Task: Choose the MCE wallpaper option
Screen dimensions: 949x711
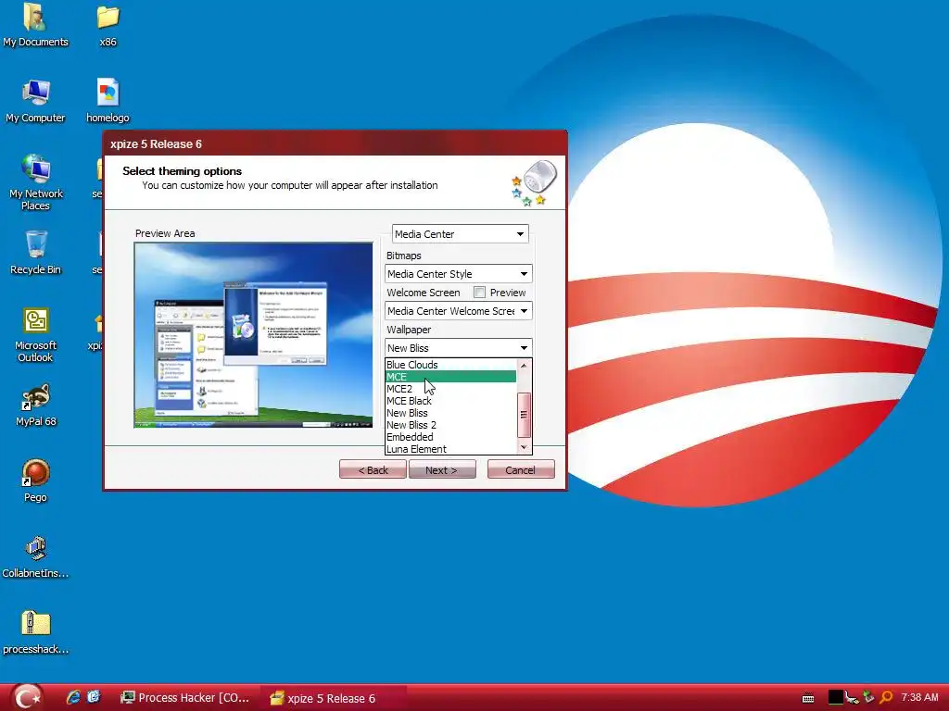Action: click(x=450, y=377)
